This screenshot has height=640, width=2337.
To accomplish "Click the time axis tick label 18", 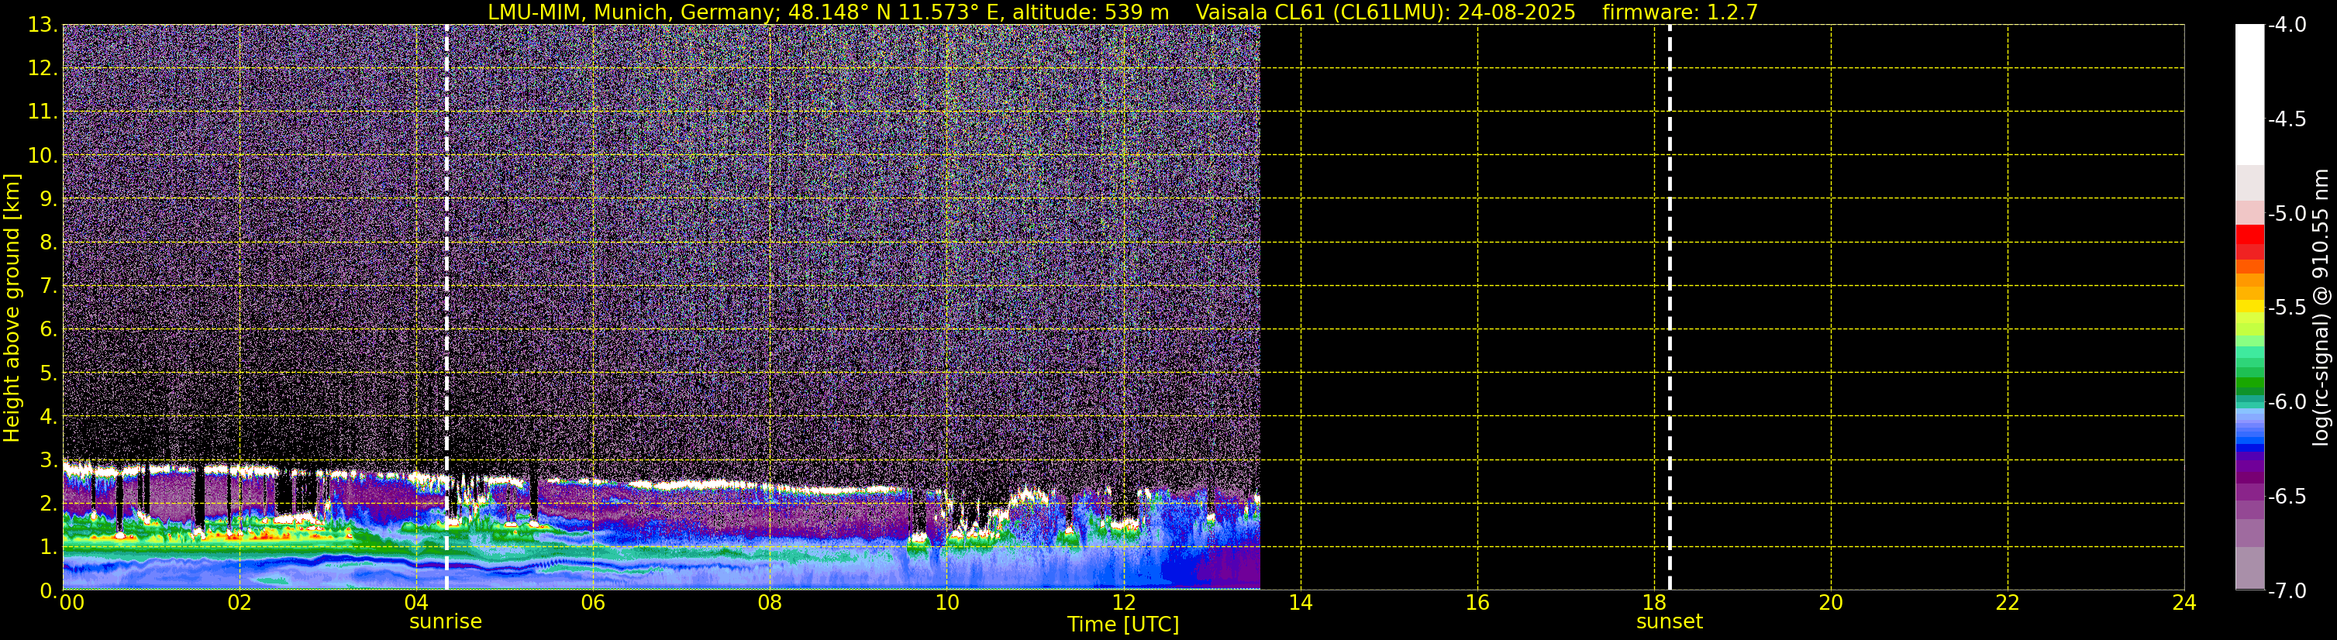I will click(1654, 603).
